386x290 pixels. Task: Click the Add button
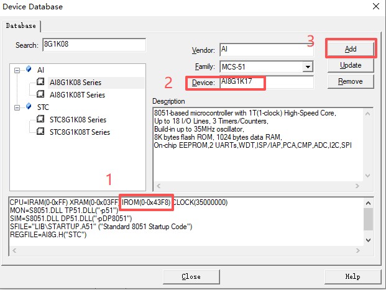(351, 48)
